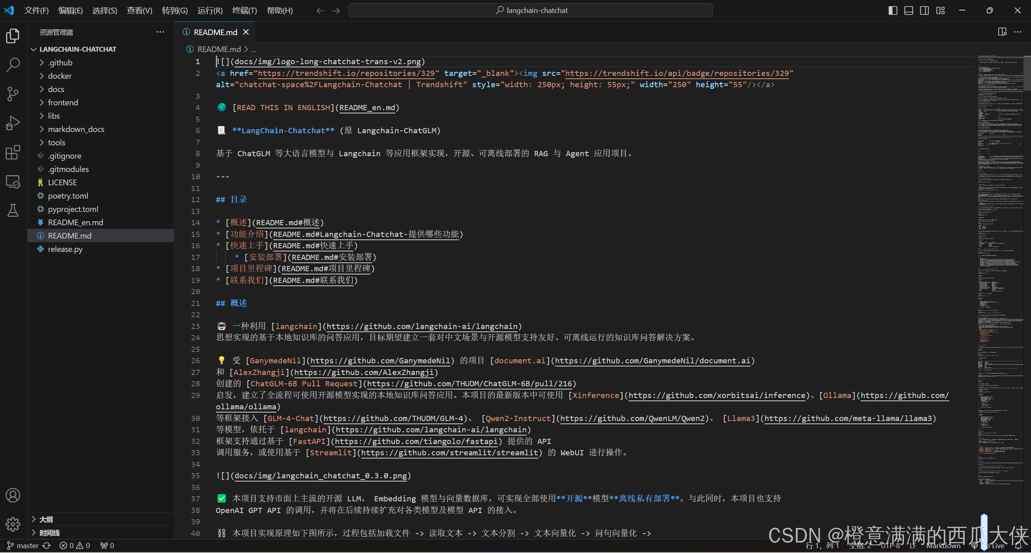1031x553 pixels.
Task: Open the 帮助(H) menu
Action: [x=280, y=10]
